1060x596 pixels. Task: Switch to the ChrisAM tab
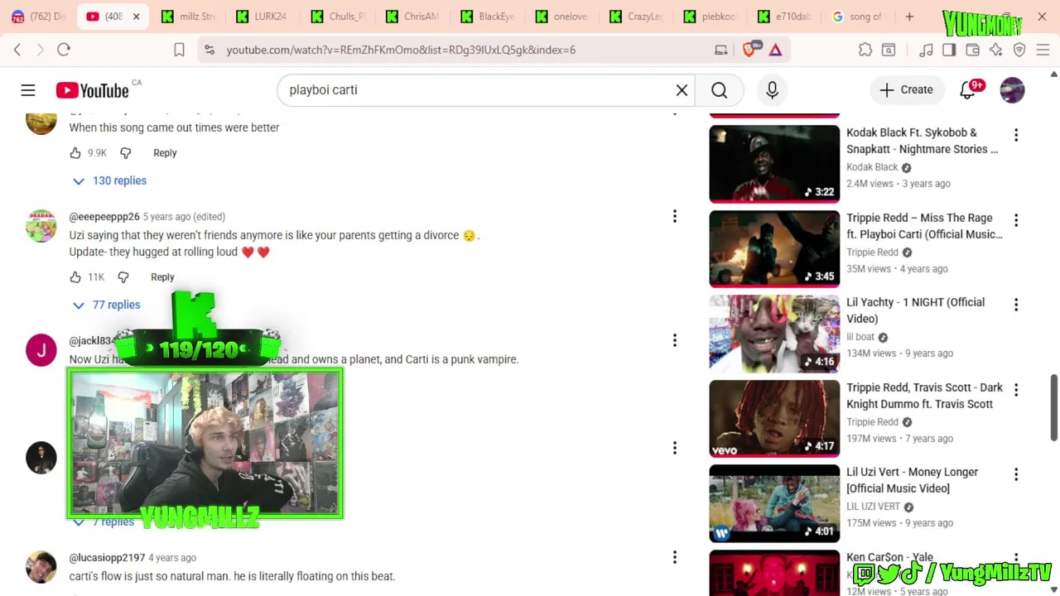click(x=412, y=17)
